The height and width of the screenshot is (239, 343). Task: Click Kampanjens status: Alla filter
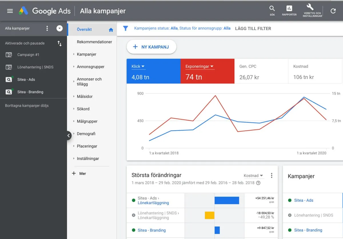[x=156, y=28]
